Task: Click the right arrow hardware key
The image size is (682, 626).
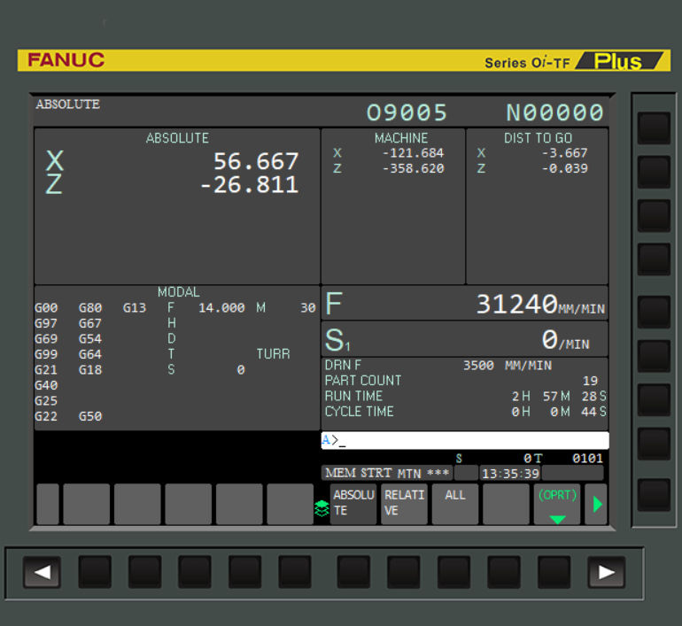Action: [607, 572]
